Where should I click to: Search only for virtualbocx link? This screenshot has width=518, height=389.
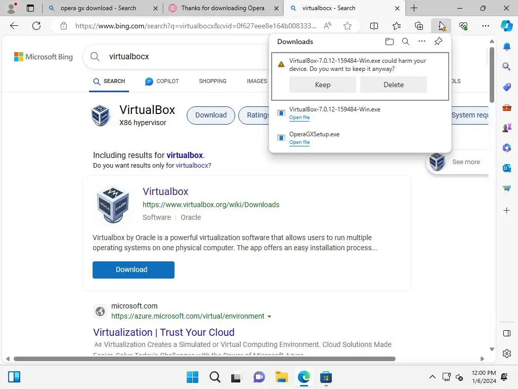coord(192,166)
